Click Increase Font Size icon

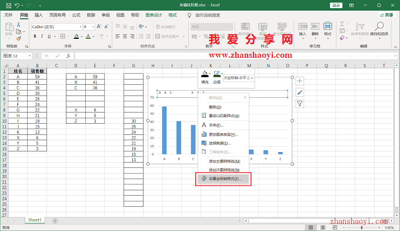tap(99, 27)
